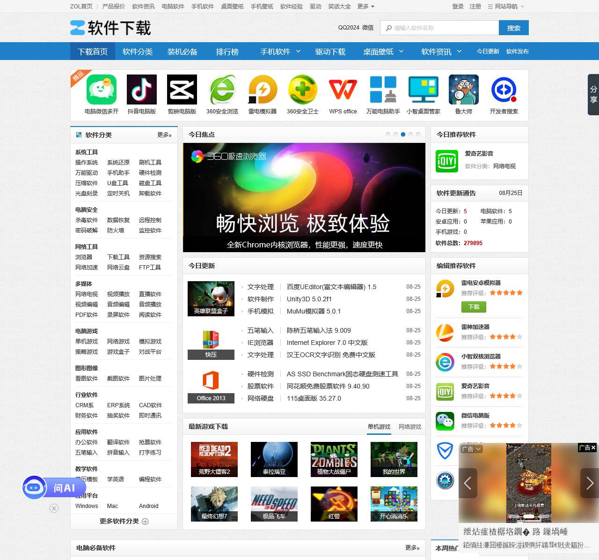Click the next arrow on the ad slider
Image resolution: width=599 pixels, height=560 pixels.
589,483
